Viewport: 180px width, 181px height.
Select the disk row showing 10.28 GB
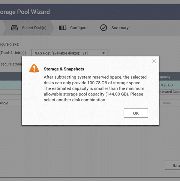(x=90, y=85)
